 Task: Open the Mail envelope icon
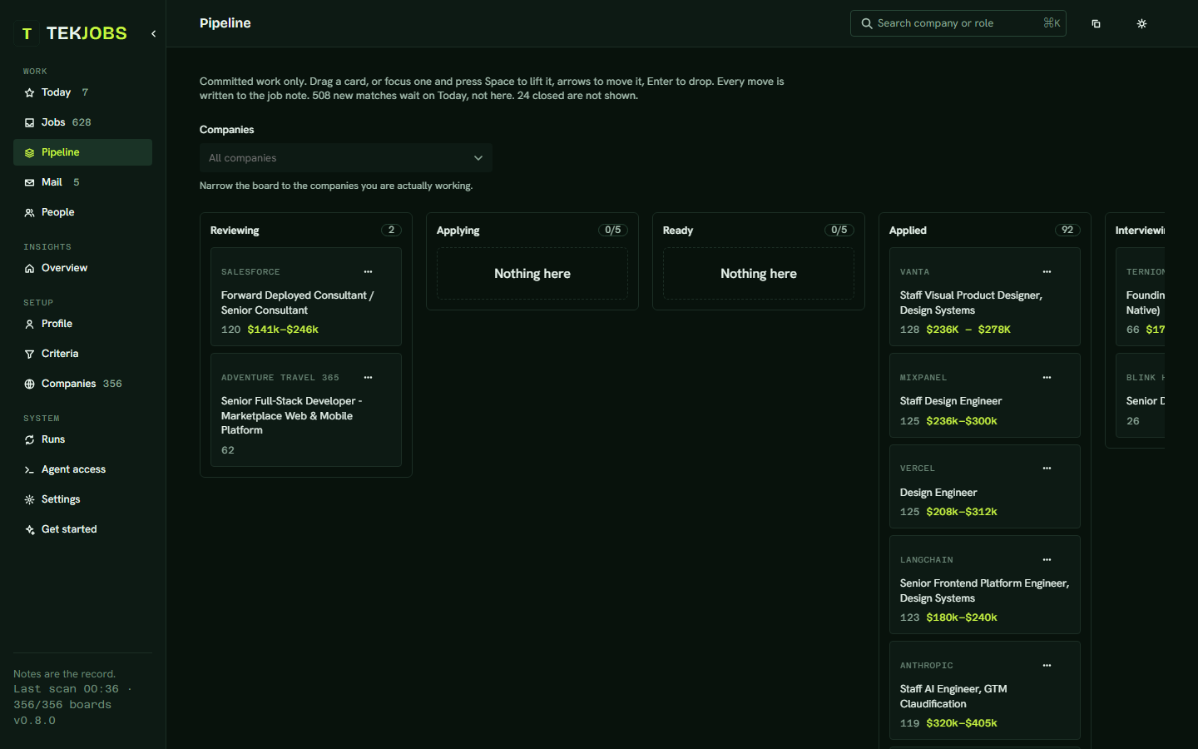[29, 182]
